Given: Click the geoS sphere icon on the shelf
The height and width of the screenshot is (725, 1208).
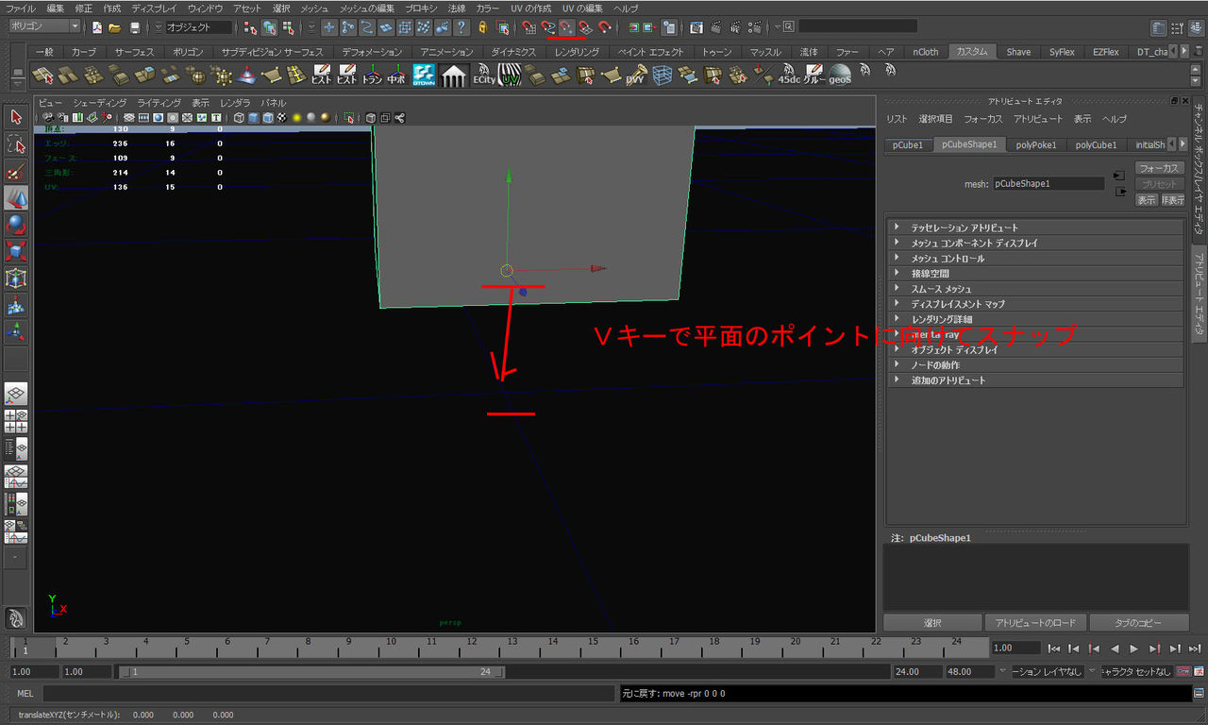Looking at the screenshot, I should coord(838,72).
